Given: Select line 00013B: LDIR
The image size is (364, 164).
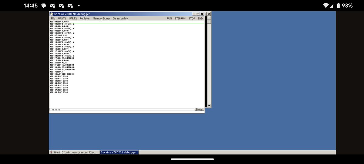Looking at the screenshot, I should tap(56, 72).
